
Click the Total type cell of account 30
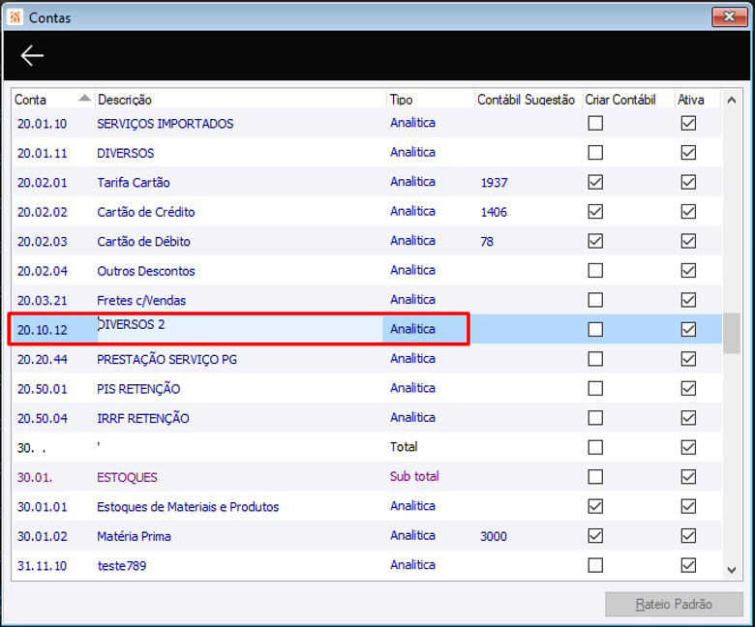coord(404,447)
